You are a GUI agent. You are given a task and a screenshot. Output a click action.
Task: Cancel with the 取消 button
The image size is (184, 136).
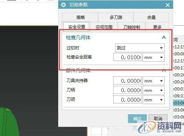(158, 118)
